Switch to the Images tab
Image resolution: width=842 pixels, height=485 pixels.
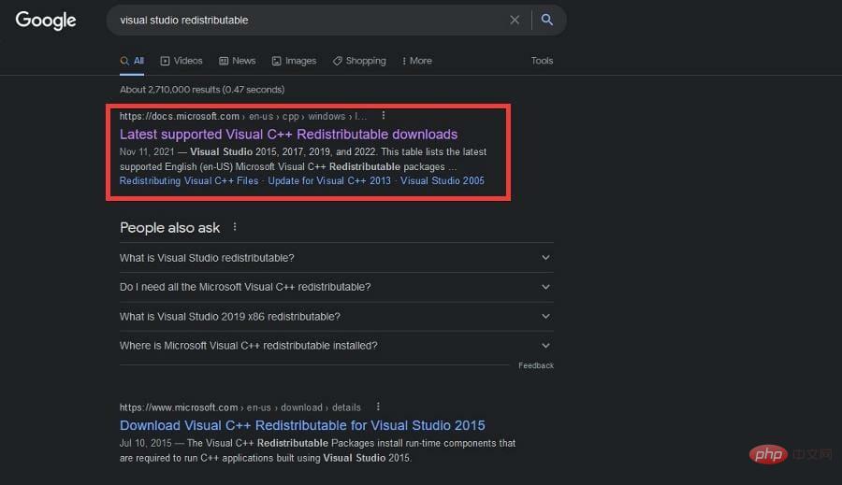[x=294, y=61]
